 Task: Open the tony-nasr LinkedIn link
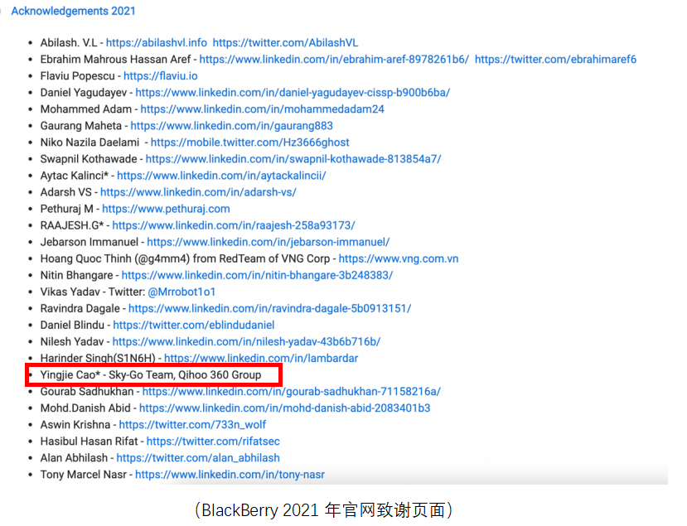230,475
